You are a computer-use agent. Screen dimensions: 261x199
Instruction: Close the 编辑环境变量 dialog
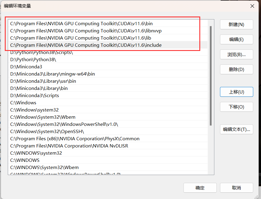[252, 6]
